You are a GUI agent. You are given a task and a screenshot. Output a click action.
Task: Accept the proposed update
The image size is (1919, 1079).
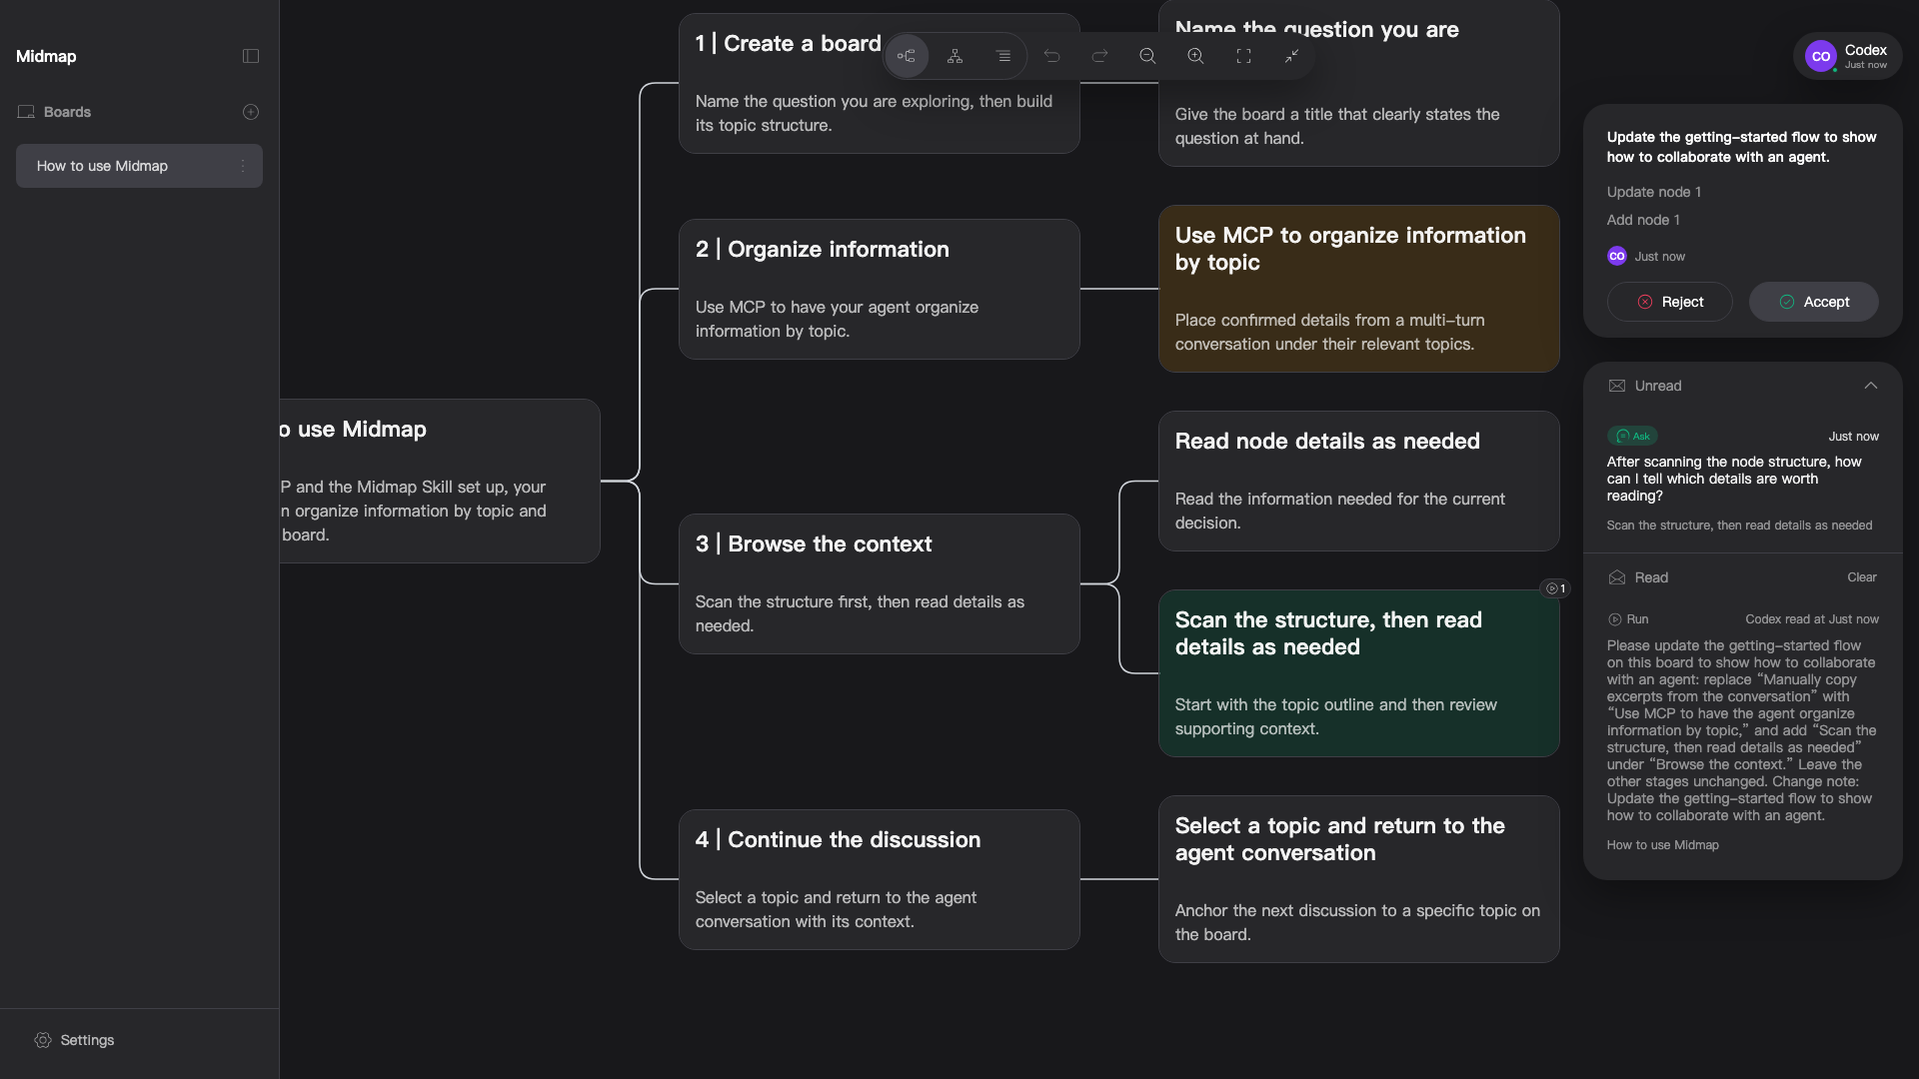tap(1813, 302)
